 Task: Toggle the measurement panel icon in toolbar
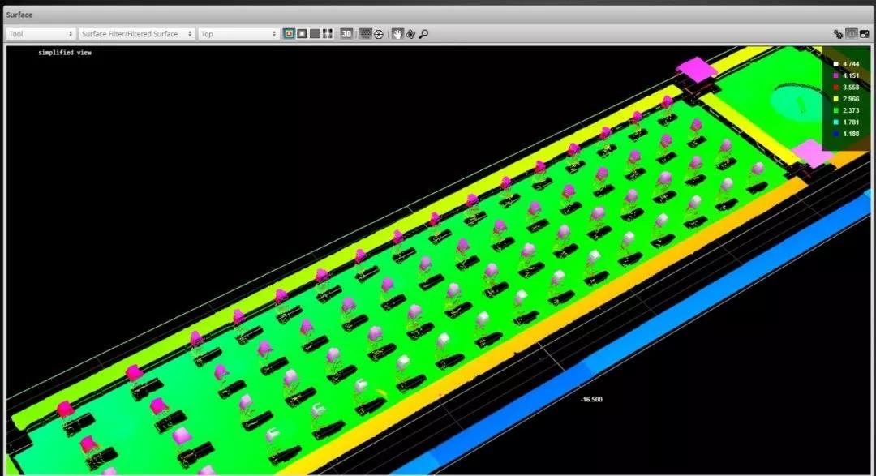tap(851, 34)
